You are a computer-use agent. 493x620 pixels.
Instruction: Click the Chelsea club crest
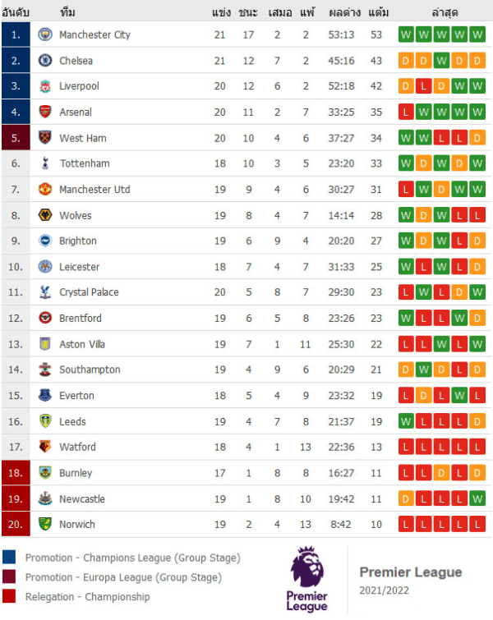click(45, 61)
